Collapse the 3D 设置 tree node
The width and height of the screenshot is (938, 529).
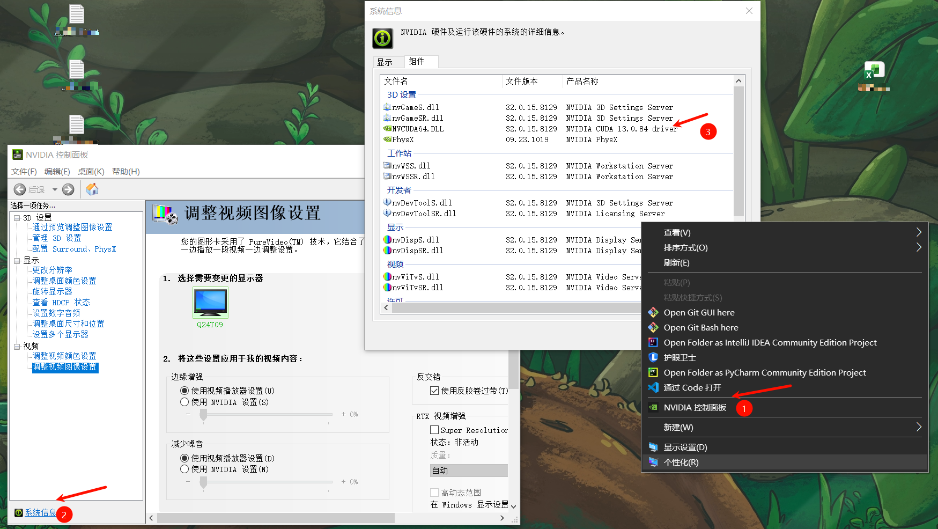click(x=17, y=218)
